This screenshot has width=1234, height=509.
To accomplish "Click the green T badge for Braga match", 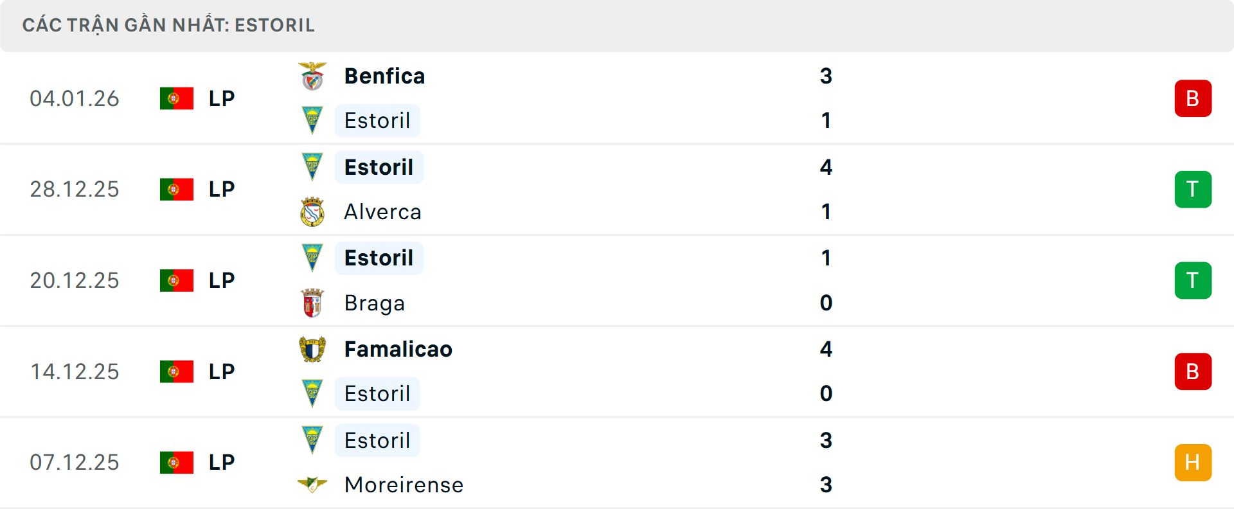I will tap(1193, 281).
